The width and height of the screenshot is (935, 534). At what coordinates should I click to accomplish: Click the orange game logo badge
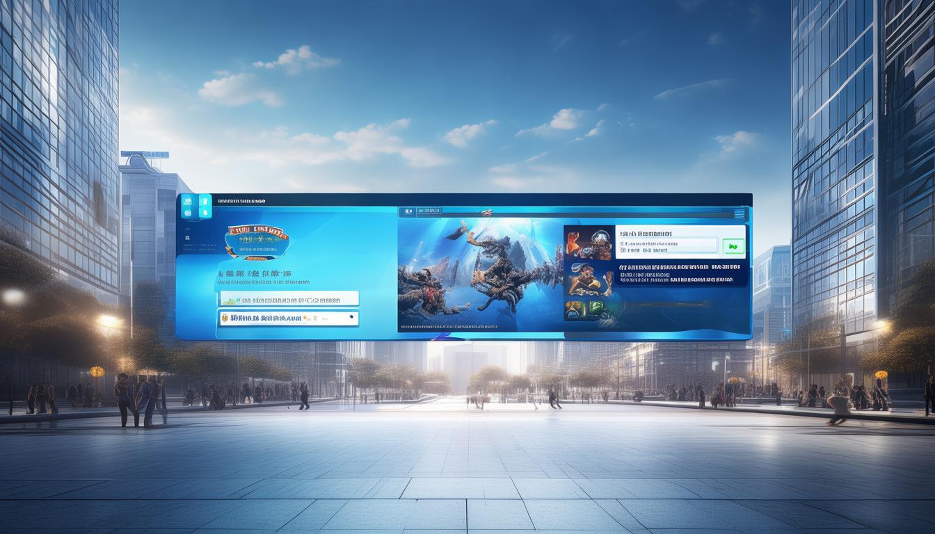[x=257, y=240]
